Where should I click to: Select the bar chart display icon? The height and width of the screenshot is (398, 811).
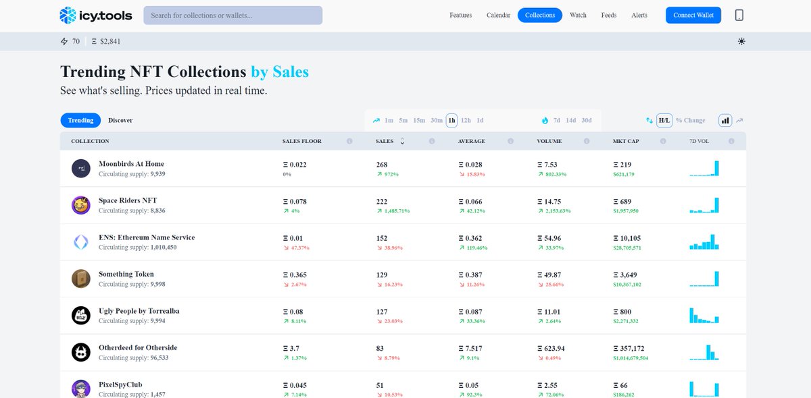coord(725,120)
